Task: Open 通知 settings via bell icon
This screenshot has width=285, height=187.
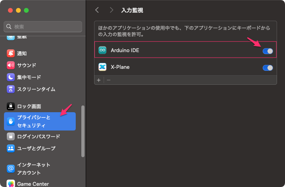Action: pos(11,53)
